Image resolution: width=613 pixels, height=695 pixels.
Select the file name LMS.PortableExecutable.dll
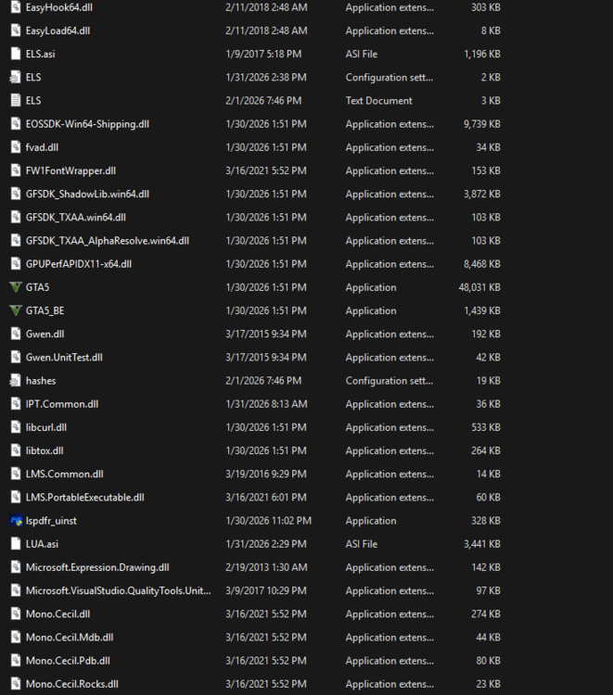pyautogui.click(x=84, y=498)
